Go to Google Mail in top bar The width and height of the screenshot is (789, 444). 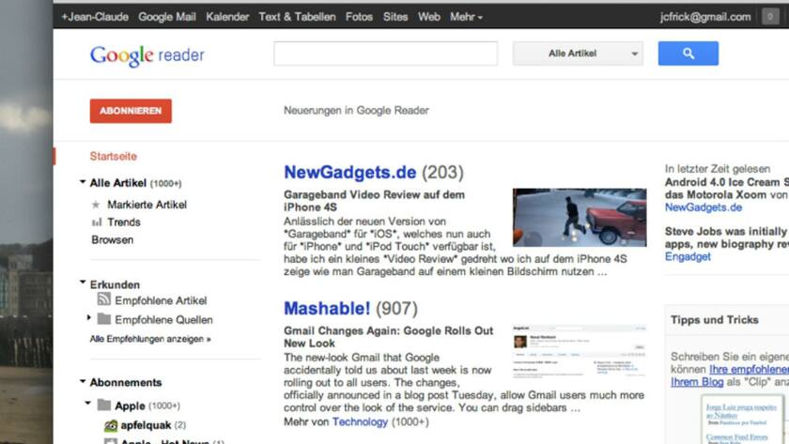[167, 17]
